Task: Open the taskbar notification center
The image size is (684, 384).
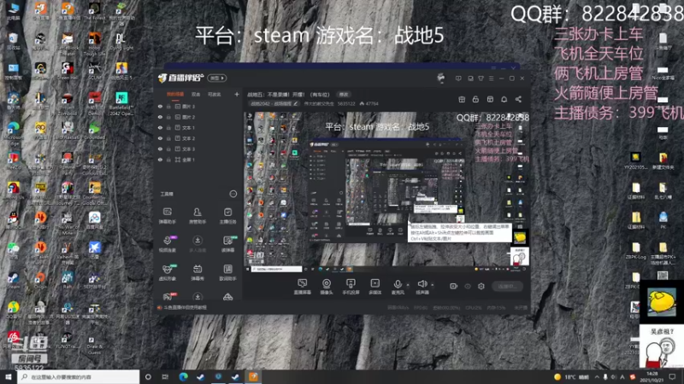Action: pos(672,376)
